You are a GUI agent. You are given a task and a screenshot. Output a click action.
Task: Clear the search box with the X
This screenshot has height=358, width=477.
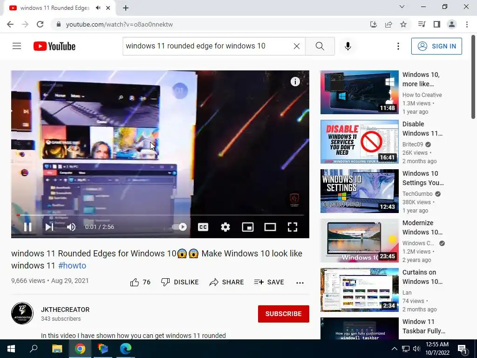tap(297, 46)
